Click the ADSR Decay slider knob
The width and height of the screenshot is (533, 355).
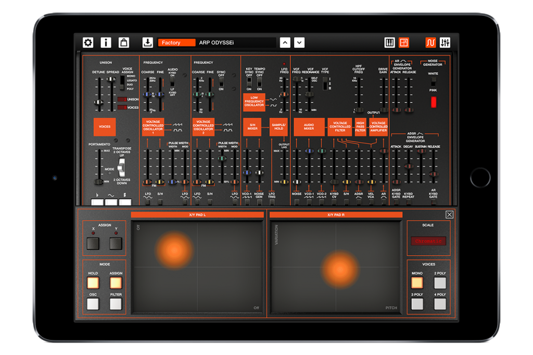(x=409, y=166)
